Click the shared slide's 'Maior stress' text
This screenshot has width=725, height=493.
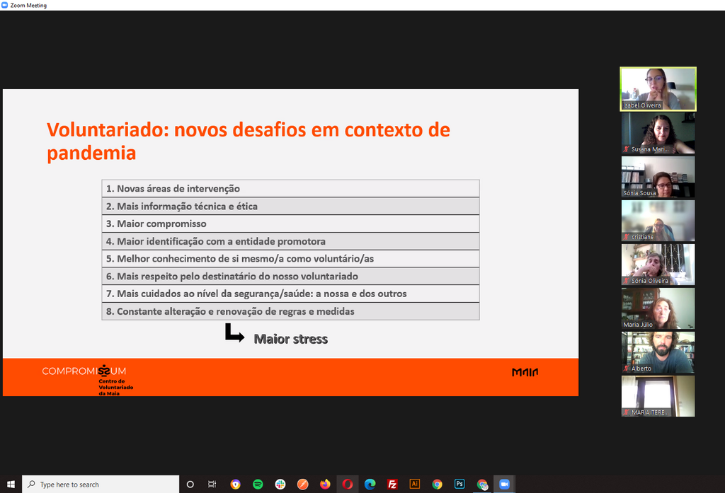(291, 340)
